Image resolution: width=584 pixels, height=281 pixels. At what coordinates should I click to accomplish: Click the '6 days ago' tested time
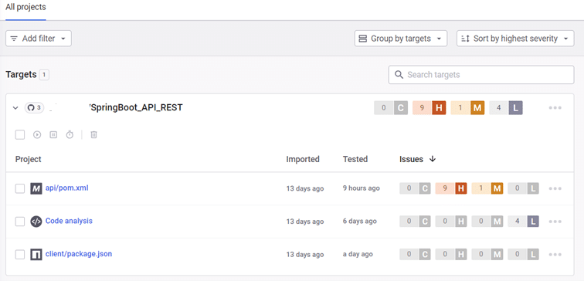(360, 221)
